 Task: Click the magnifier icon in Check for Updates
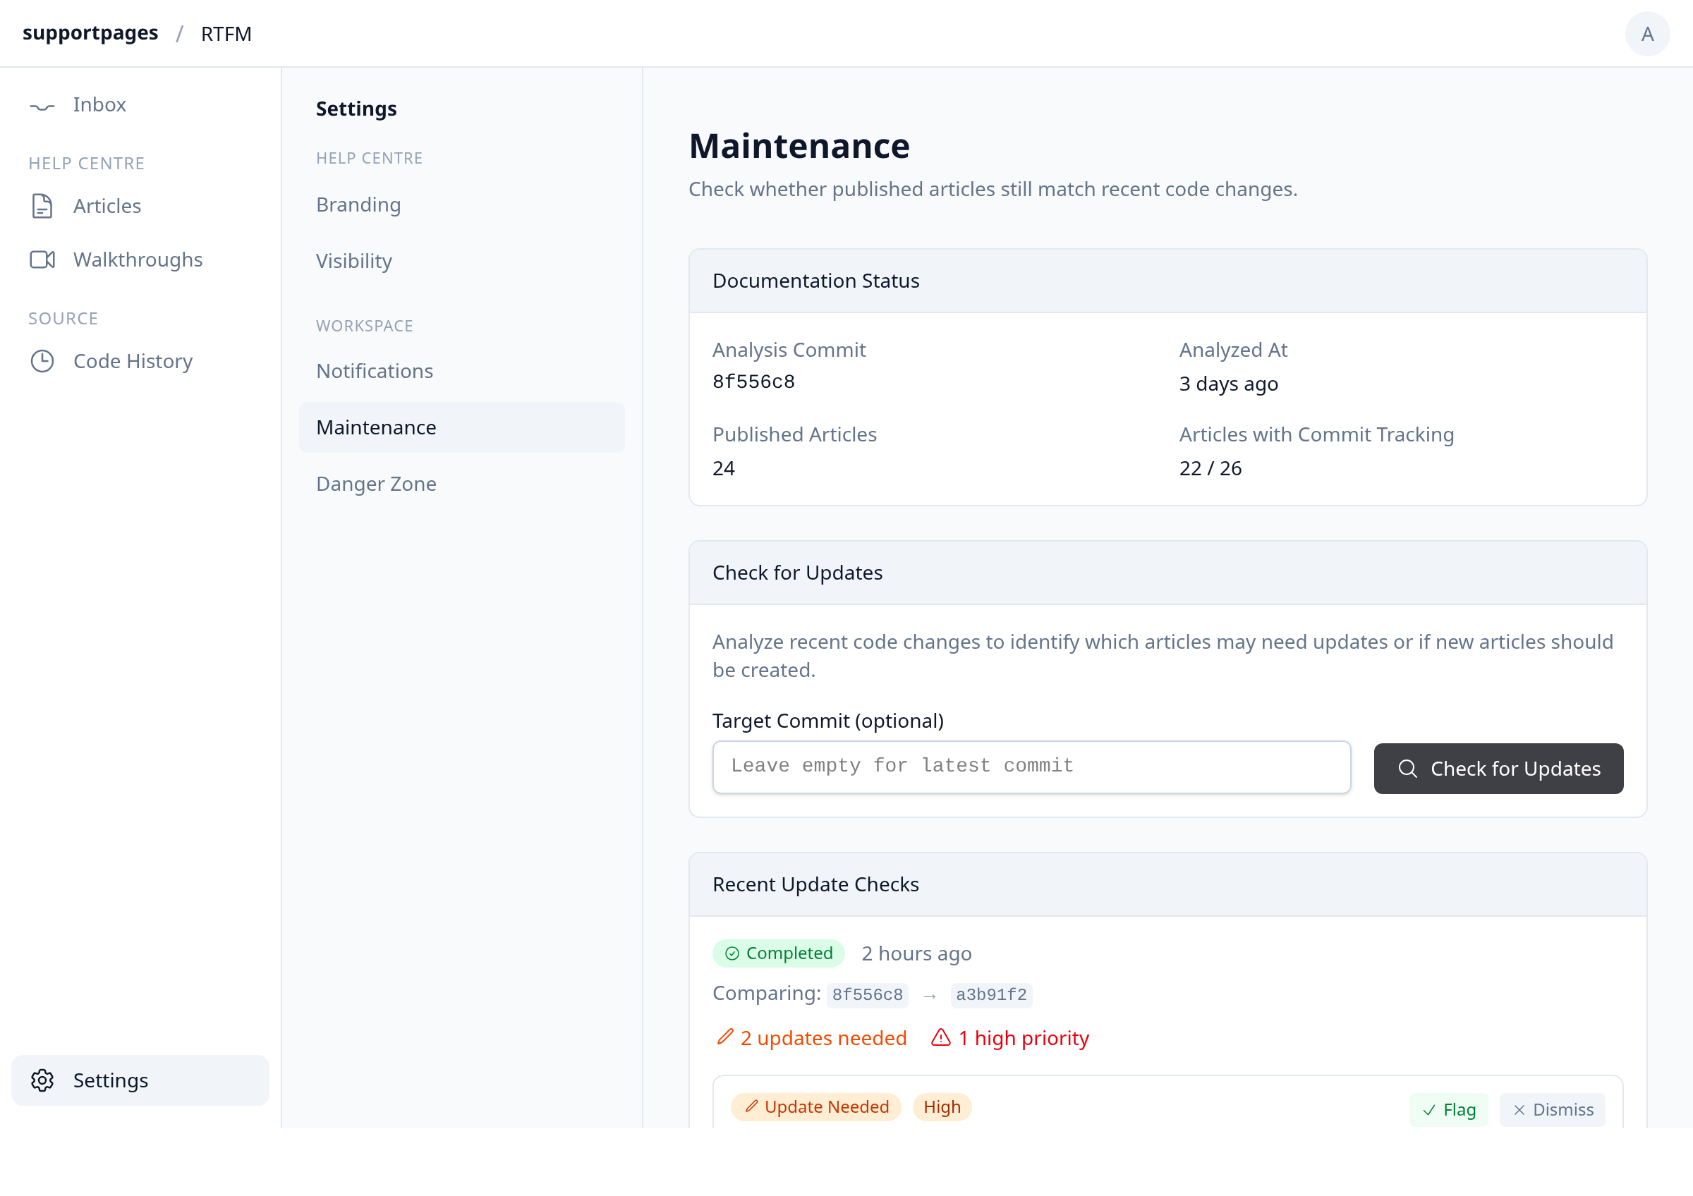(x=1407, y=769)
